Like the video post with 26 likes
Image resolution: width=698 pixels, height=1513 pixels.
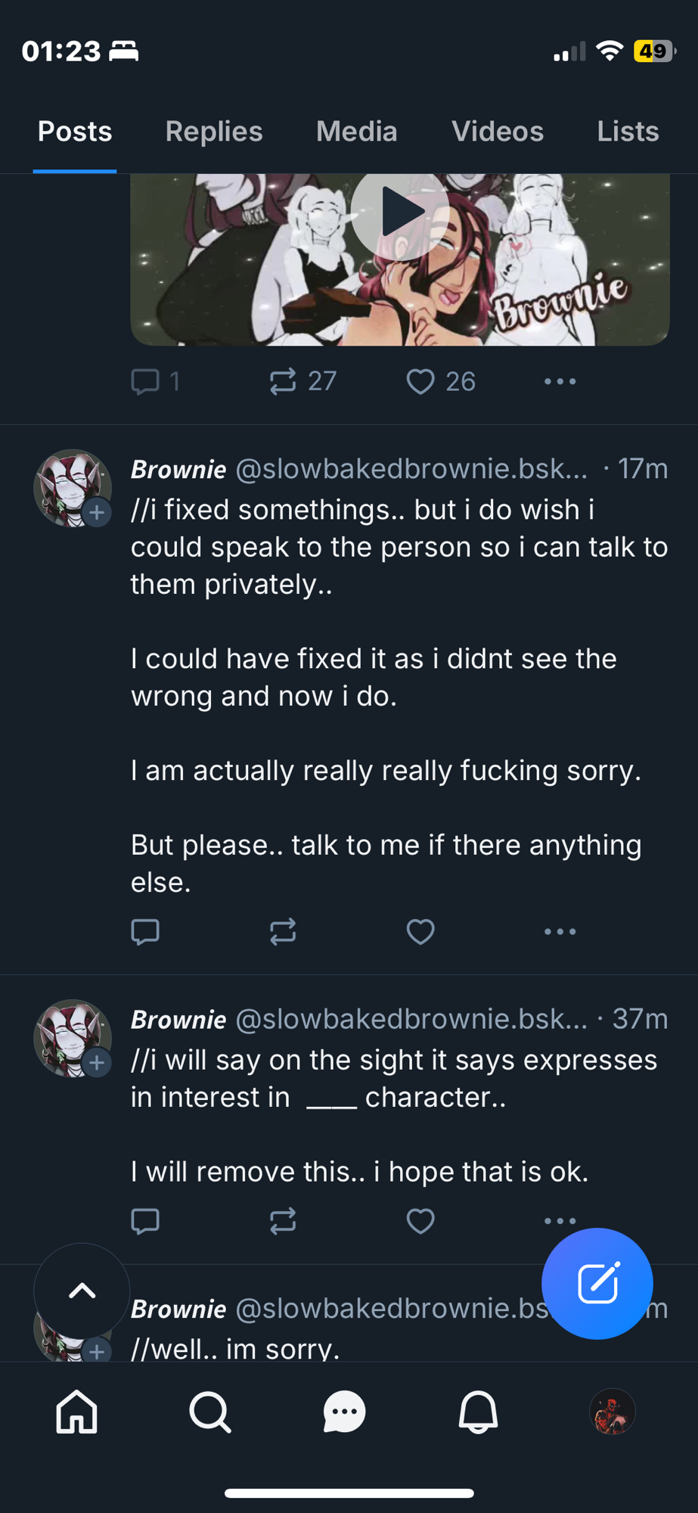(x=420, y=381)
